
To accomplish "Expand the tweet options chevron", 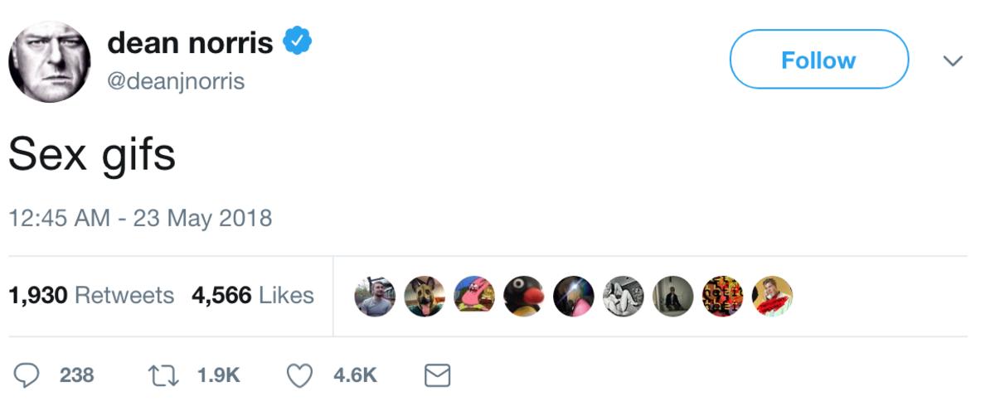I will pyautogui.click(x=954, y=61).
